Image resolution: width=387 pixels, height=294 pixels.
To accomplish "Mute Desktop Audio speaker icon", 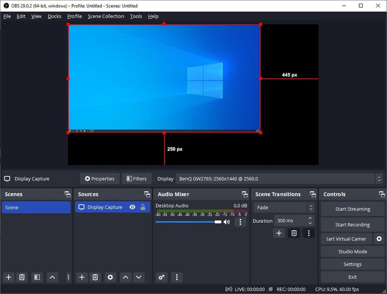I will [x=226, y=222].
